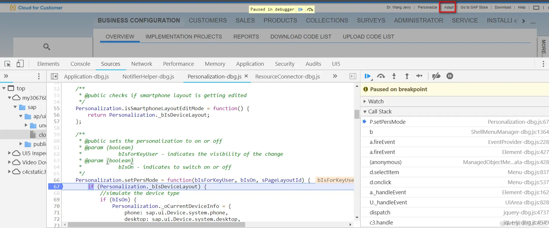The image size is (549, 228).
Task: Hide the file navigator sidebar
Action: point(54,76)
